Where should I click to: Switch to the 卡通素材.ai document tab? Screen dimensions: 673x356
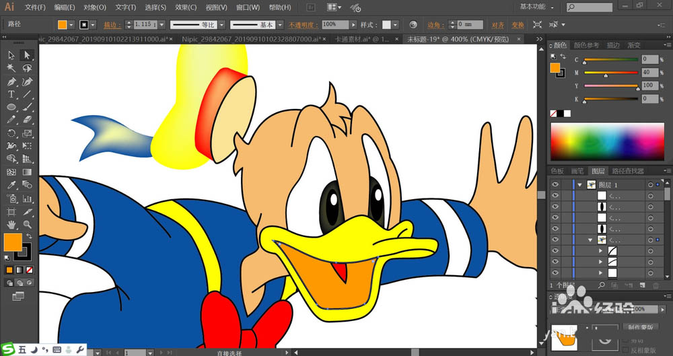pos(361,39)
